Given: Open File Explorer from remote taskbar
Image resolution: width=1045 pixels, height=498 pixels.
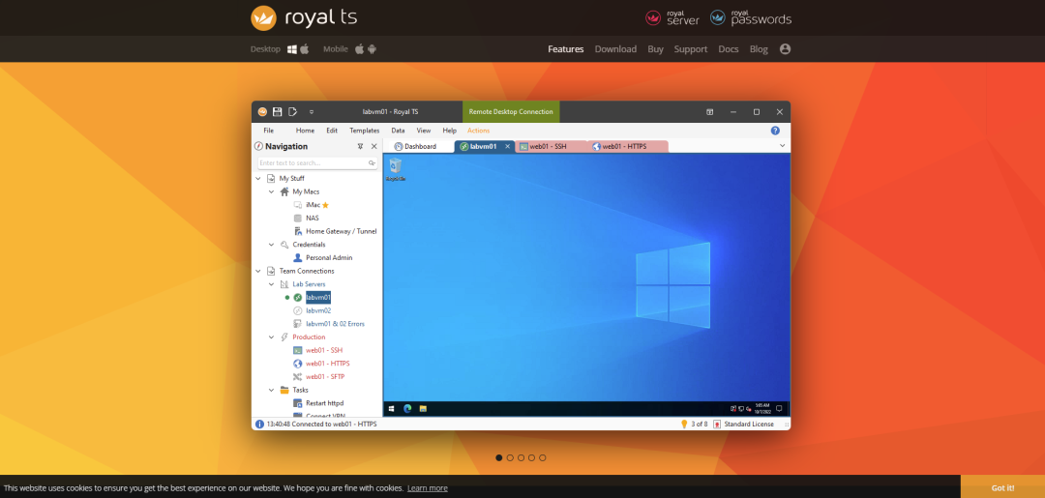Looking at the screenshot, I should click(x=423, y=409).
